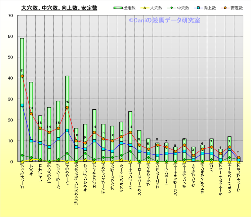
Task: Click the 26 data label on ハーツクライ
Action: [x=67, y=102]
